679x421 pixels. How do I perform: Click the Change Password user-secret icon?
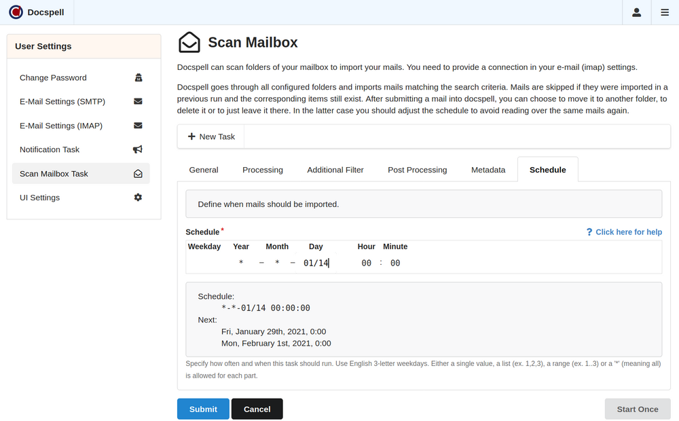[x=138, y=77]
